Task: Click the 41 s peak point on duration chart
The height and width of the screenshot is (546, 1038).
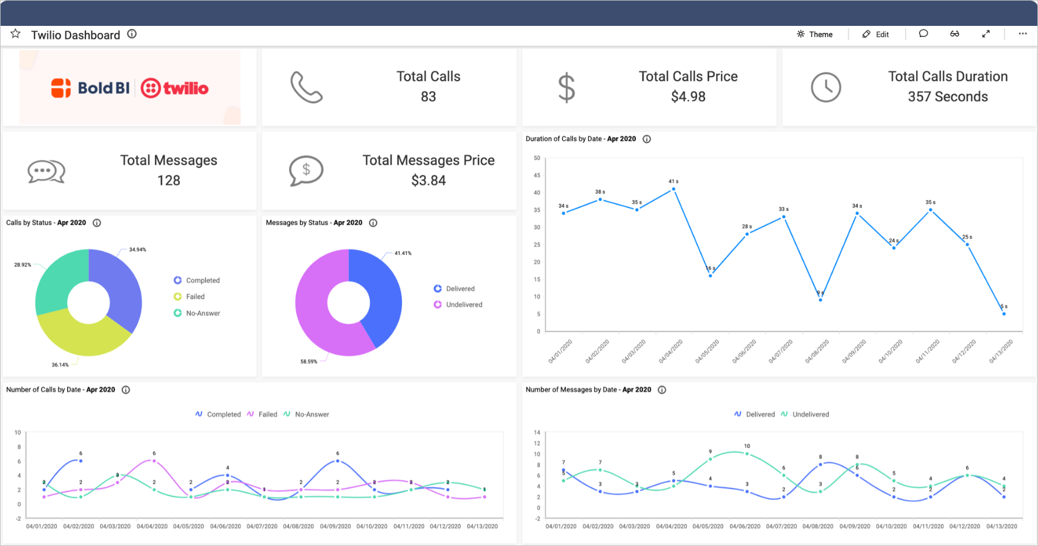Action: coord(674,189)
